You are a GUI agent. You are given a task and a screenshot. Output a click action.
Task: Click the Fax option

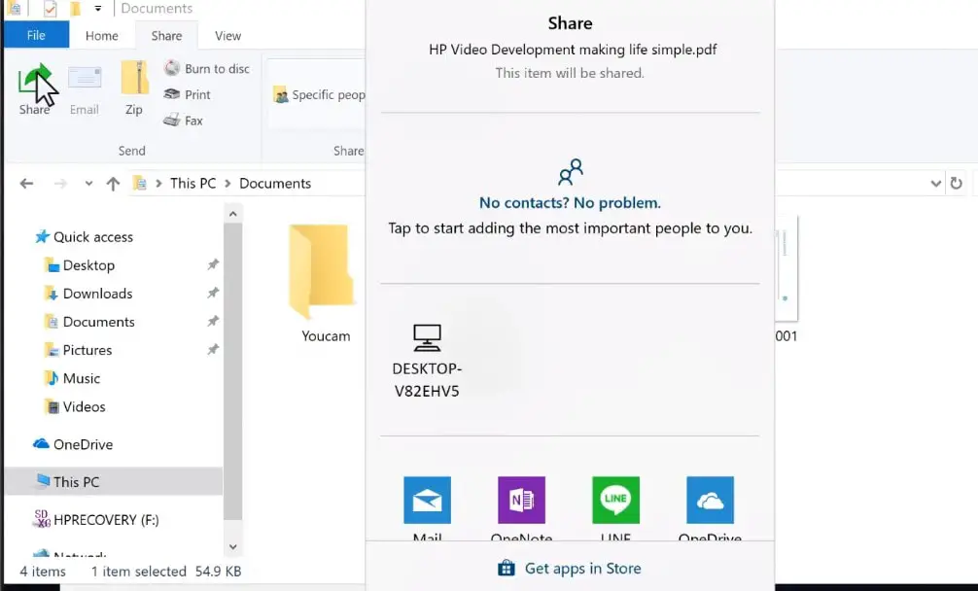(184, 121)
